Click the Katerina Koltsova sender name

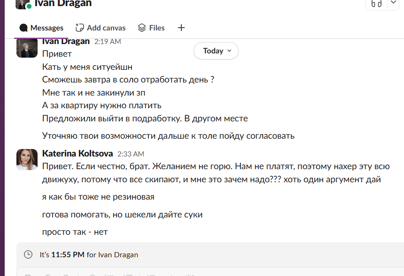pyautogui.click(x=78, y=153)
